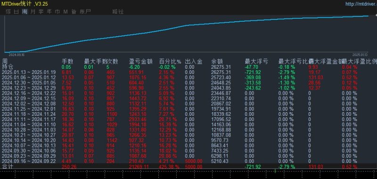Click percentage value 20.88 %
This screenshot has width=377, height=179.
(x=168, y=156)
